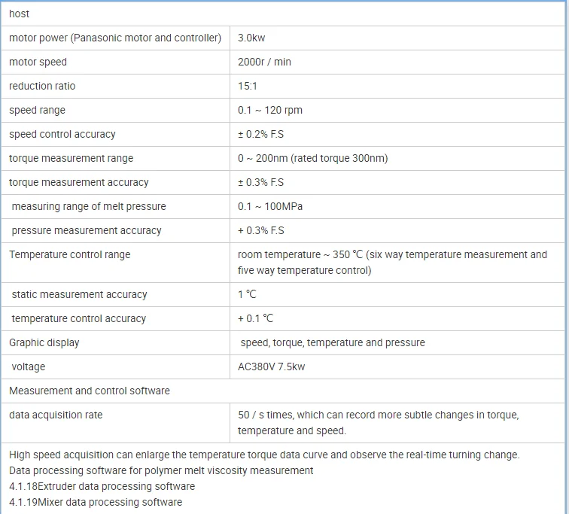Screen dimensions: 569x514
Task: Select the motor power label cell
Action: tap(115, 38)
